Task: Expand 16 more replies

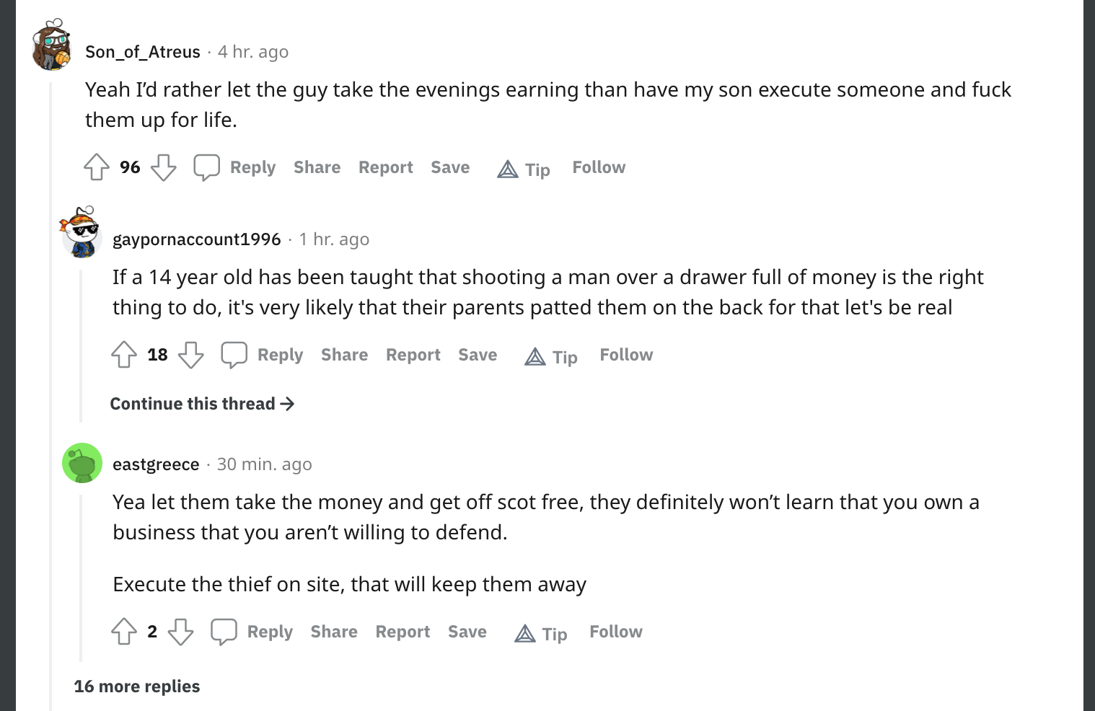Action: pyautogui.click(x=137, y=686)
